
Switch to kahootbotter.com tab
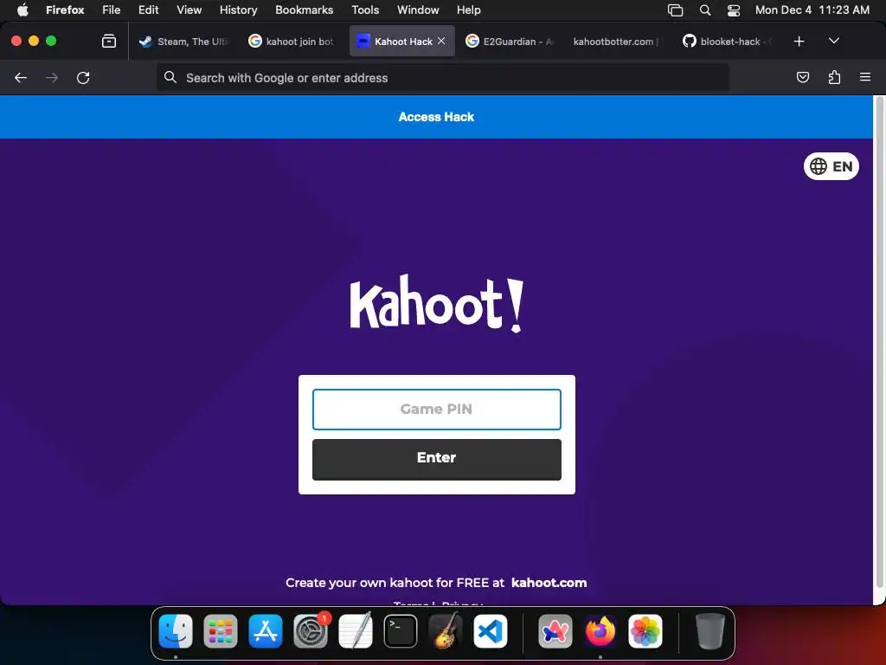coord(616,42)
